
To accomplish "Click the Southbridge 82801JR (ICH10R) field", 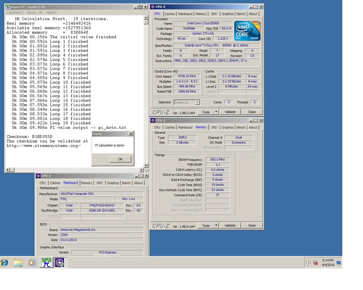I will (x=102, y=210).
